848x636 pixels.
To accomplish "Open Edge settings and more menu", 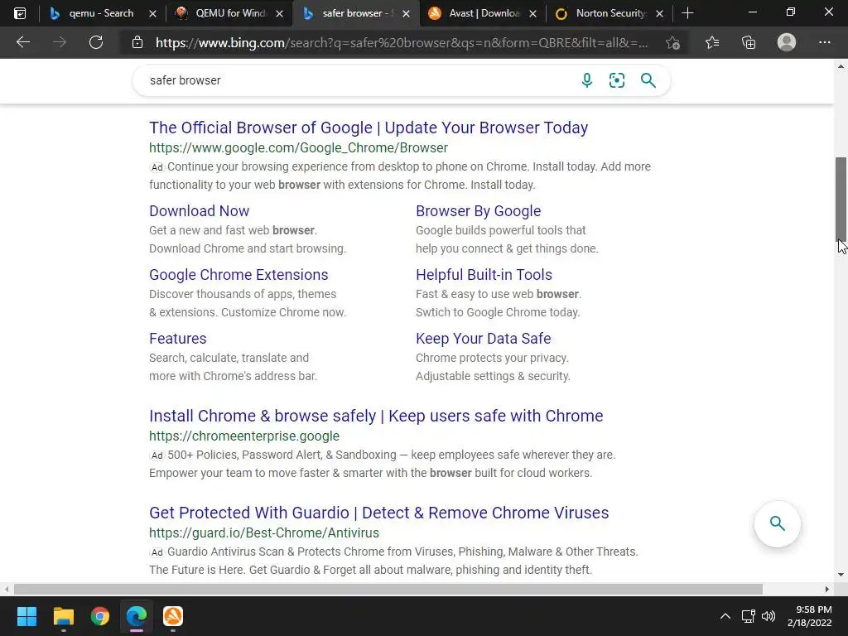I will tap(824, 42).
